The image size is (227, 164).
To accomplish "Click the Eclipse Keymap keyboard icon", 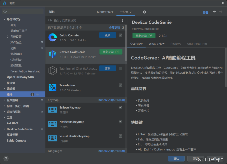I will click(52, 110).
